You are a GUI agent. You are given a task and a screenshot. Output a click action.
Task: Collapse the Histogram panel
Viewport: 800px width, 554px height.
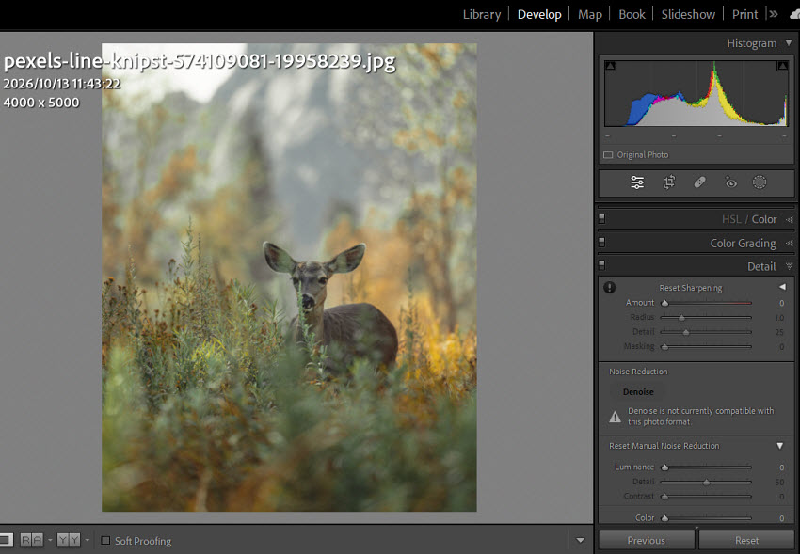tap(789, 43)
